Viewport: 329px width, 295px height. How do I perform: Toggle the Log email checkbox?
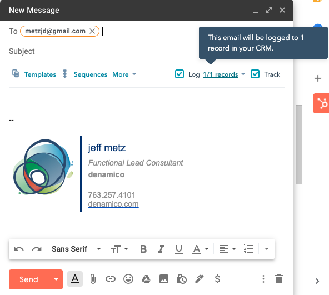[x=180, y=74]
